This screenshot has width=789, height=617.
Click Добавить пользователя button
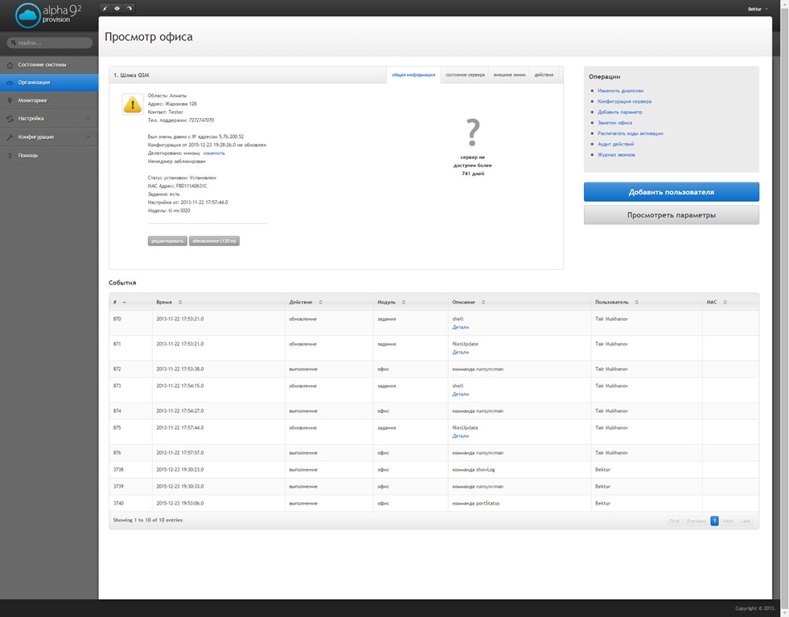click(672, 192)
